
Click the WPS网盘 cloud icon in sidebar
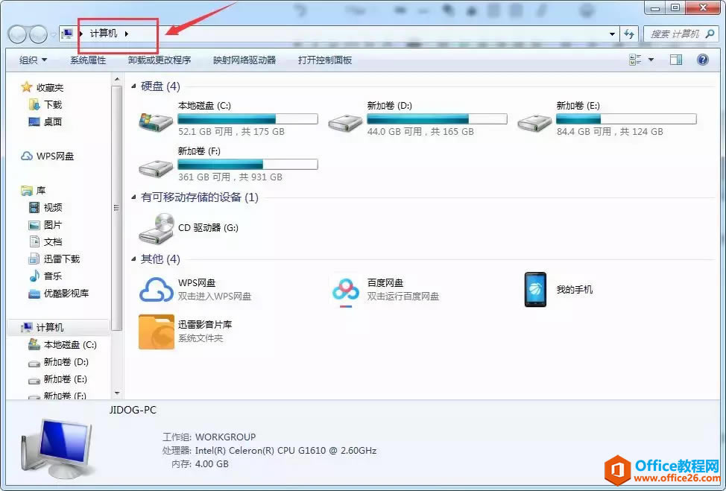pyautogui.click(x=27, y=156)
